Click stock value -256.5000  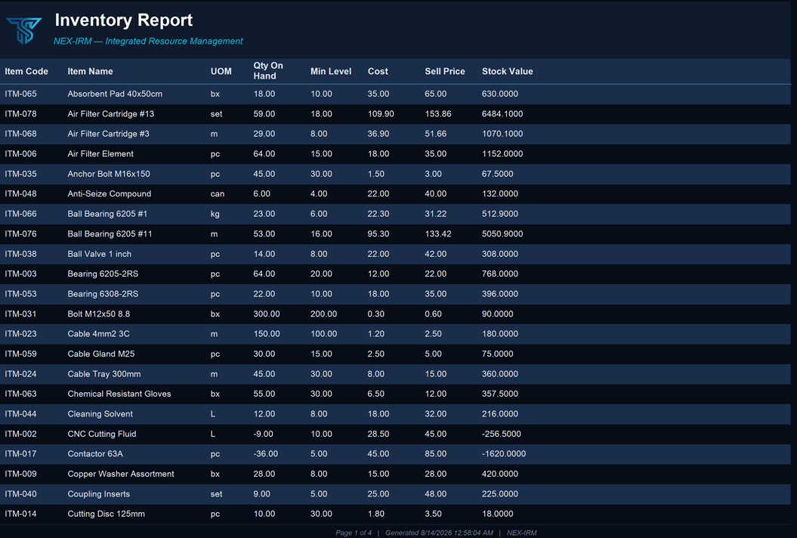click(x=501, y=434)
